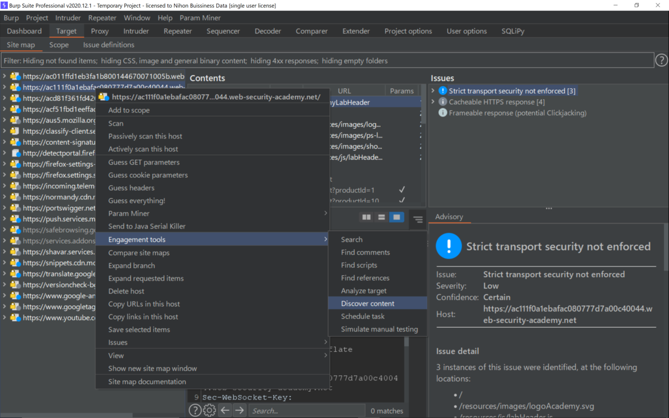Click Frameable response info icon
Screen dimensions: 669x418
443,113
